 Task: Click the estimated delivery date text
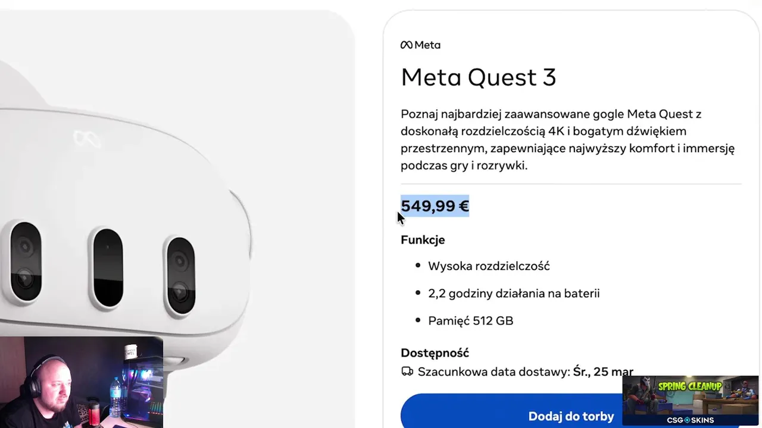tap(525, 372)
